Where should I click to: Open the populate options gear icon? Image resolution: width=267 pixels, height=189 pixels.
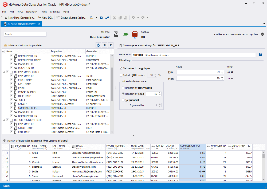[262, 34]
